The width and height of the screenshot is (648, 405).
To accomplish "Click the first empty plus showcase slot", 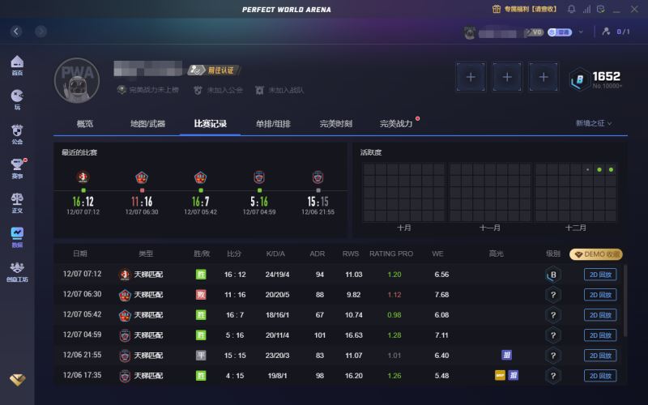I will (471, 77).
